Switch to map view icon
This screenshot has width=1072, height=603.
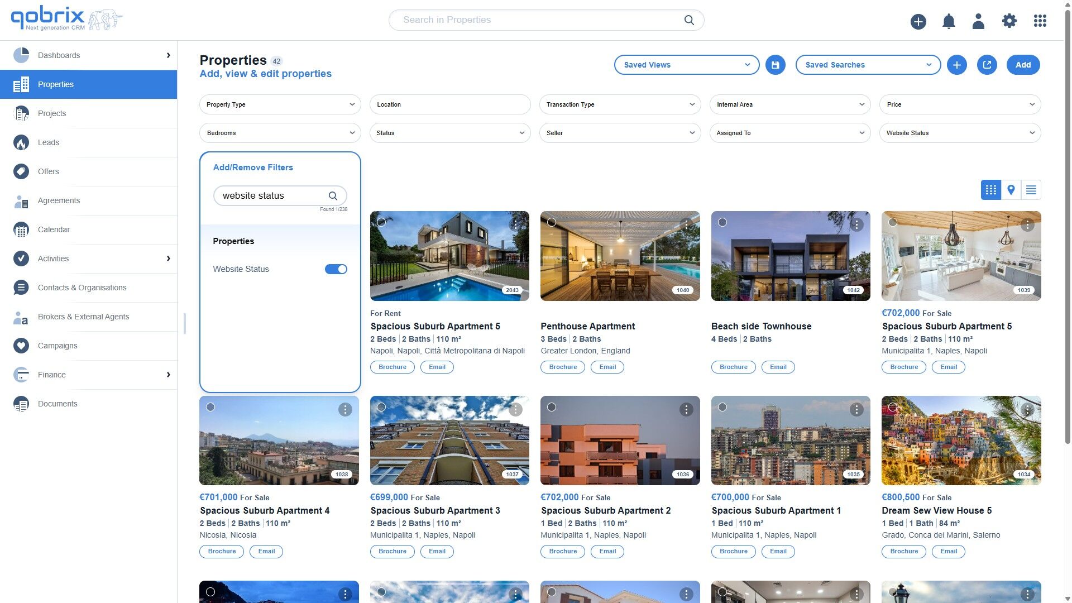pos(1011,190)
